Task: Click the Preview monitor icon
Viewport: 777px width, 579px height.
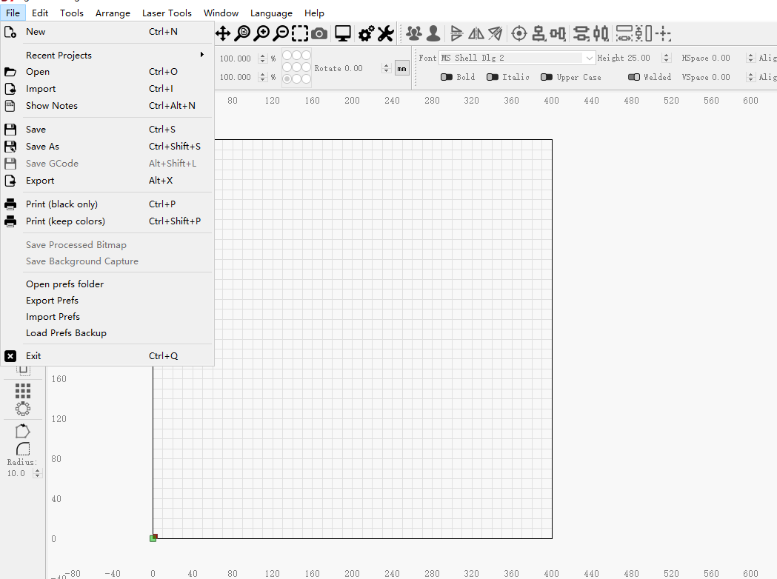Action: tap(342, 33)
